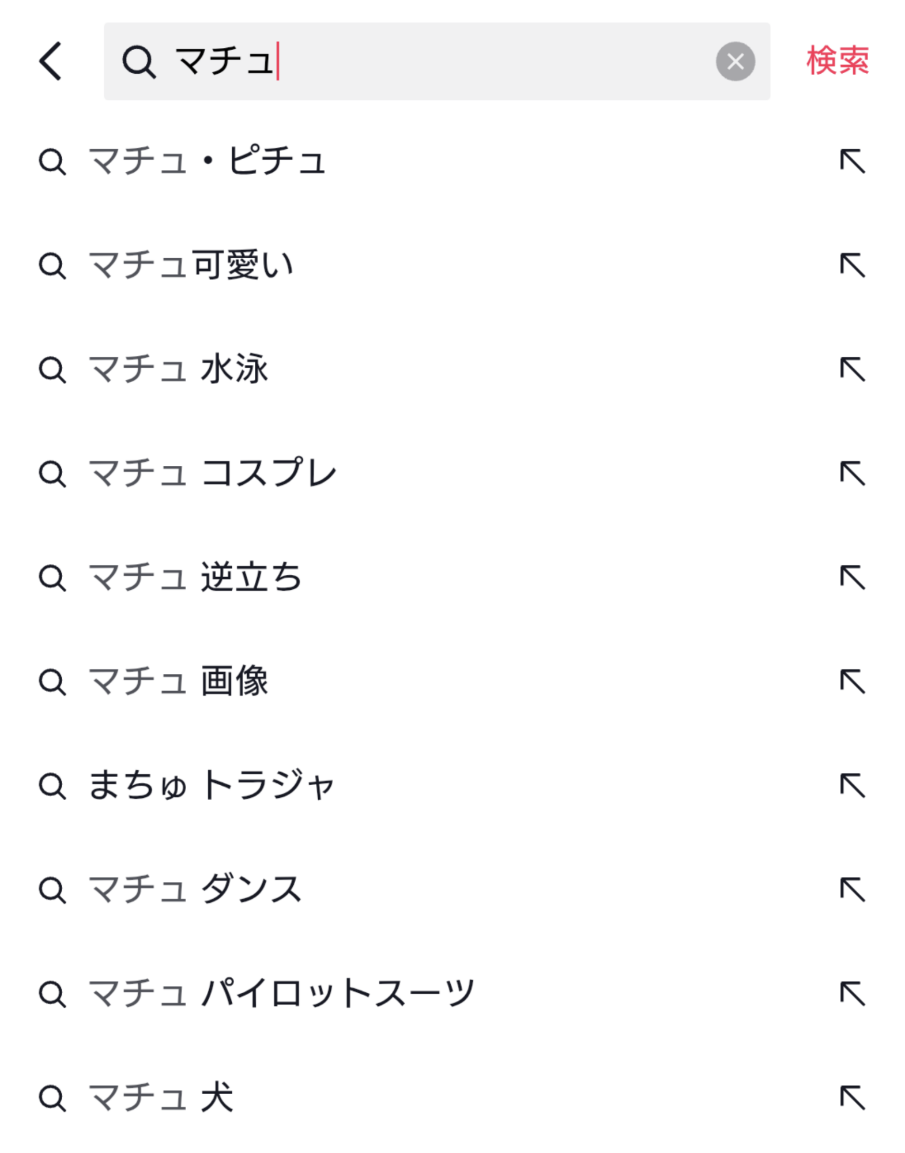905x1153 pixels.
Task: Select suggestion マチュ可愛い
Action: (x=191, y=265)
